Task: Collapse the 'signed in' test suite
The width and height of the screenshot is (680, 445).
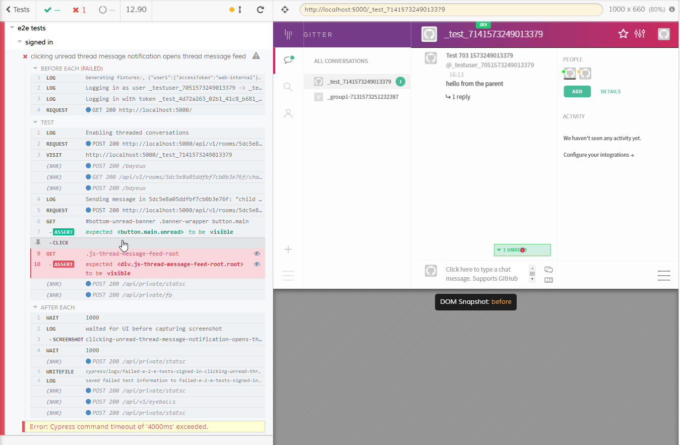Action: 20,42
